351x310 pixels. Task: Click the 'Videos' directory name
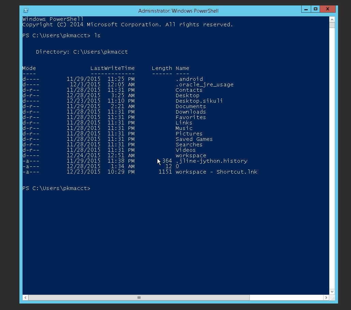click(x=186, y=150)
